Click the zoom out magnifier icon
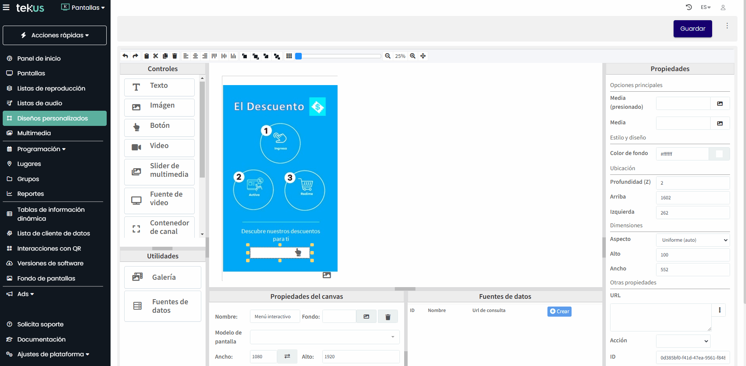746x366 pixels. [388, 56]
